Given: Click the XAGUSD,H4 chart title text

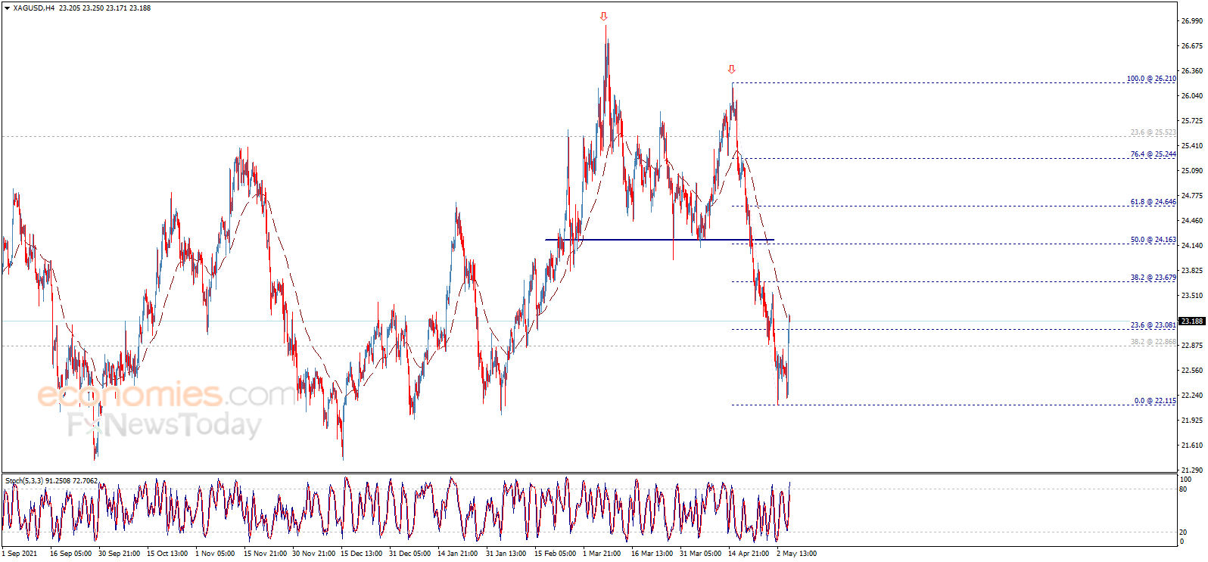Looking at the screenshot, I should click(x=34, y=8).
